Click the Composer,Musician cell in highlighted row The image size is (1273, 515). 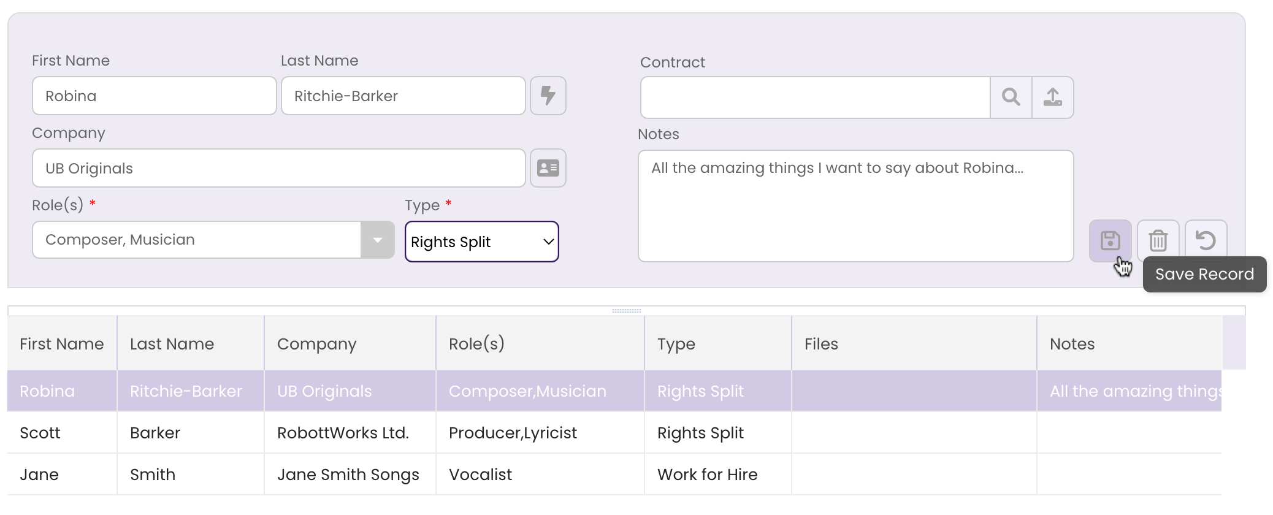[540, 391]
